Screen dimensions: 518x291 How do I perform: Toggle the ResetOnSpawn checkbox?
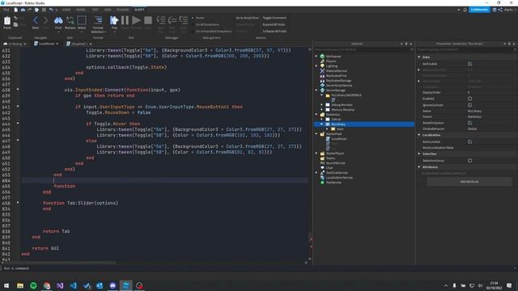[x=469, y=123]
